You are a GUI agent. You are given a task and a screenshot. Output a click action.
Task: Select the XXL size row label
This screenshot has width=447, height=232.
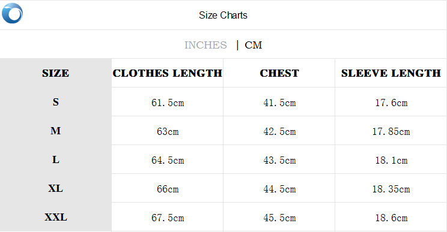(x=56, y=217)
